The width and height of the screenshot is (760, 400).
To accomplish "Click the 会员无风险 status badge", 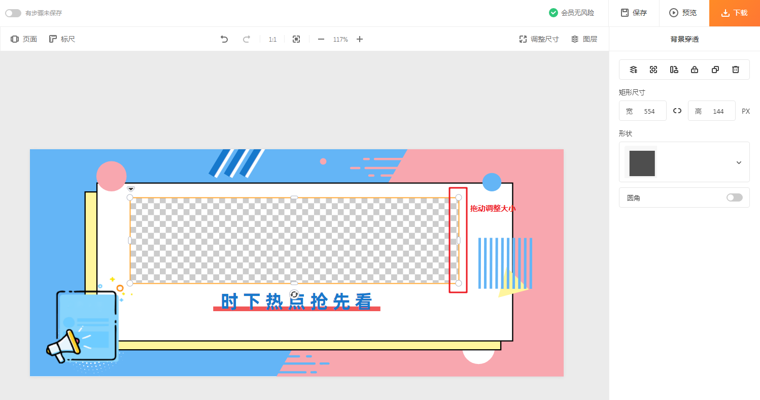I will (571, 13).
